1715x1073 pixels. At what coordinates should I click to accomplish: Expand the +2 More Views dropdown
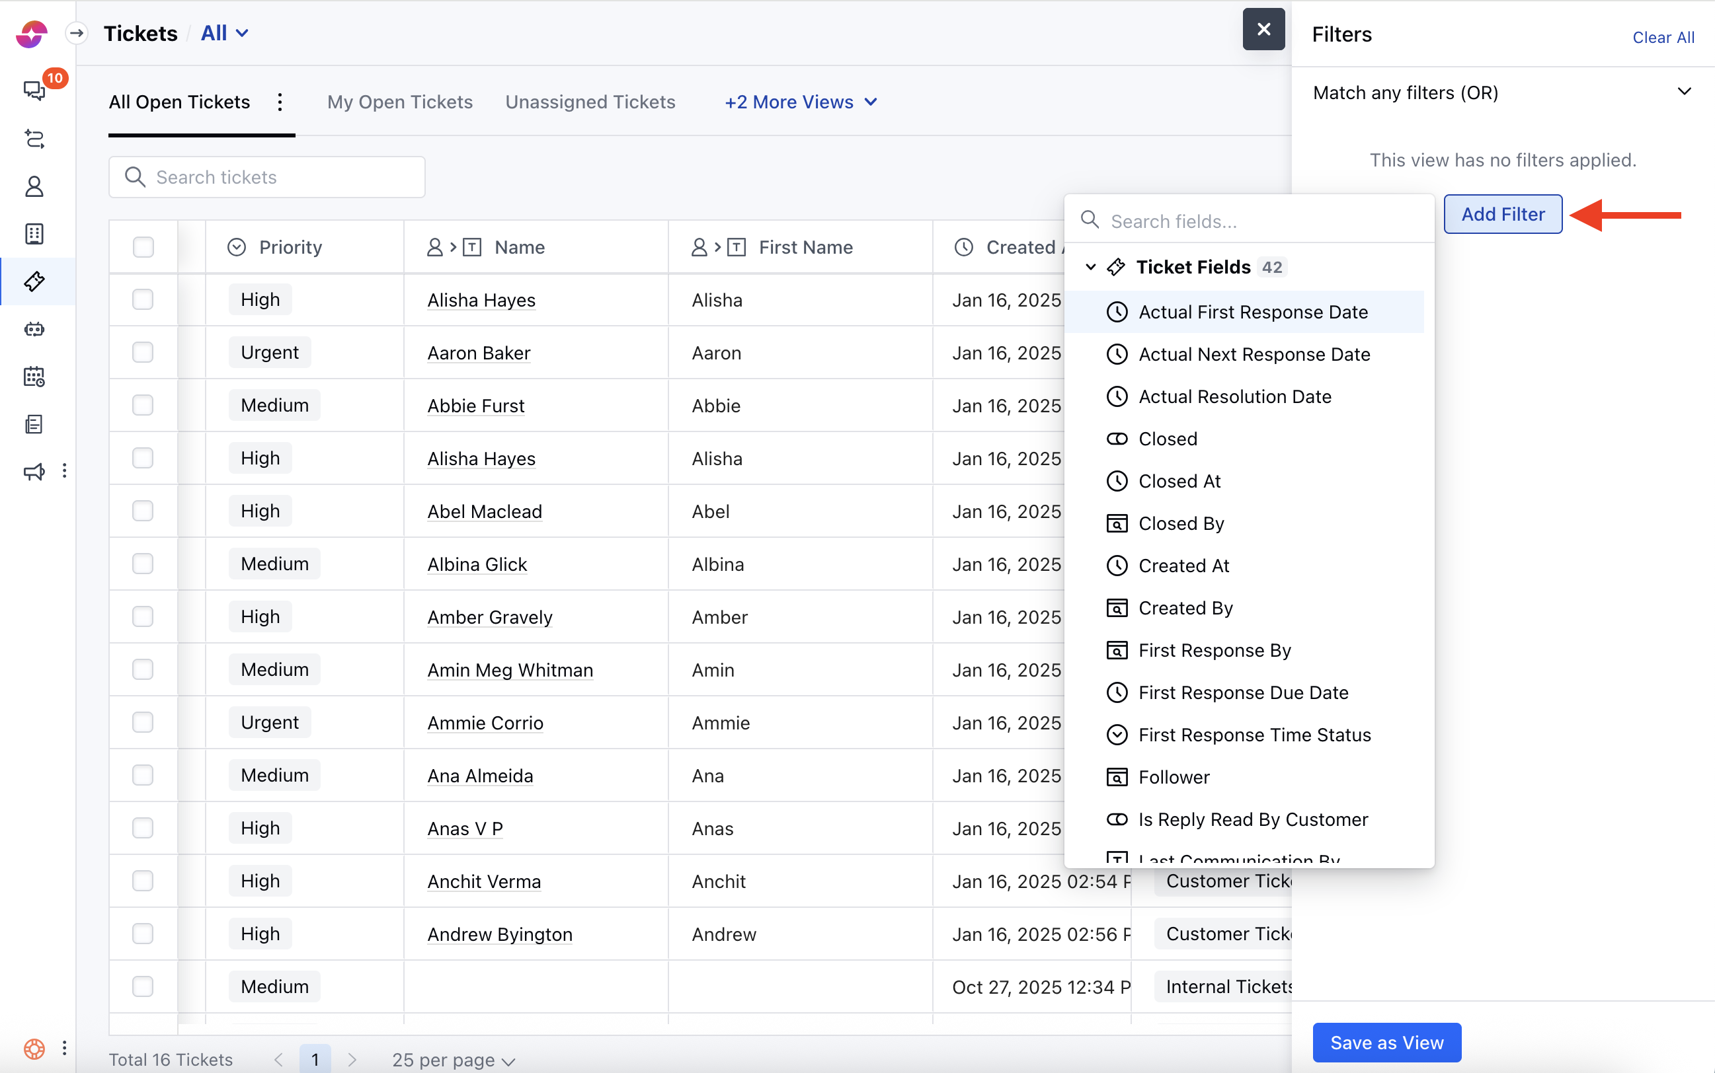pos(801,102)
